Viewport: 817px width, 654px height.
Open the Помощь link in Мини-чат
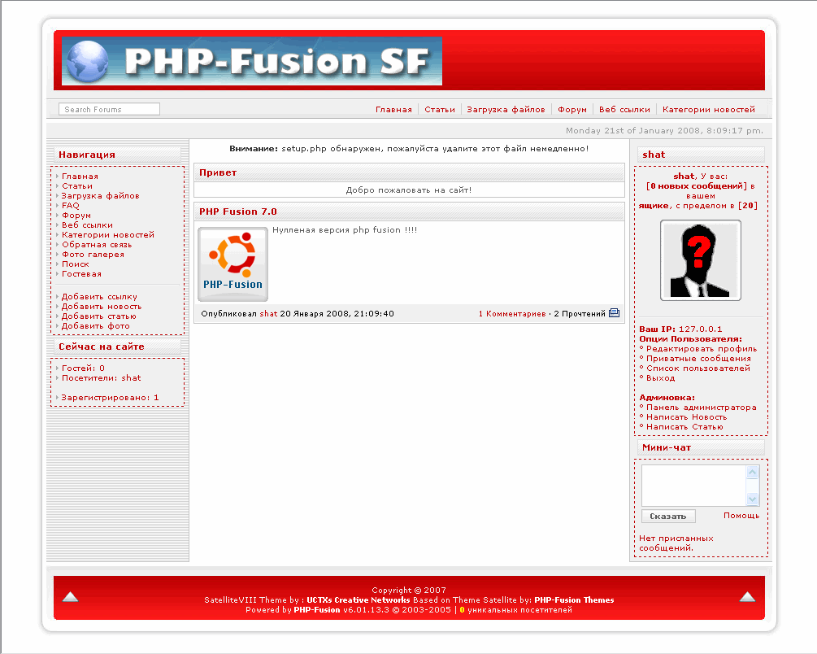point(741,515)
